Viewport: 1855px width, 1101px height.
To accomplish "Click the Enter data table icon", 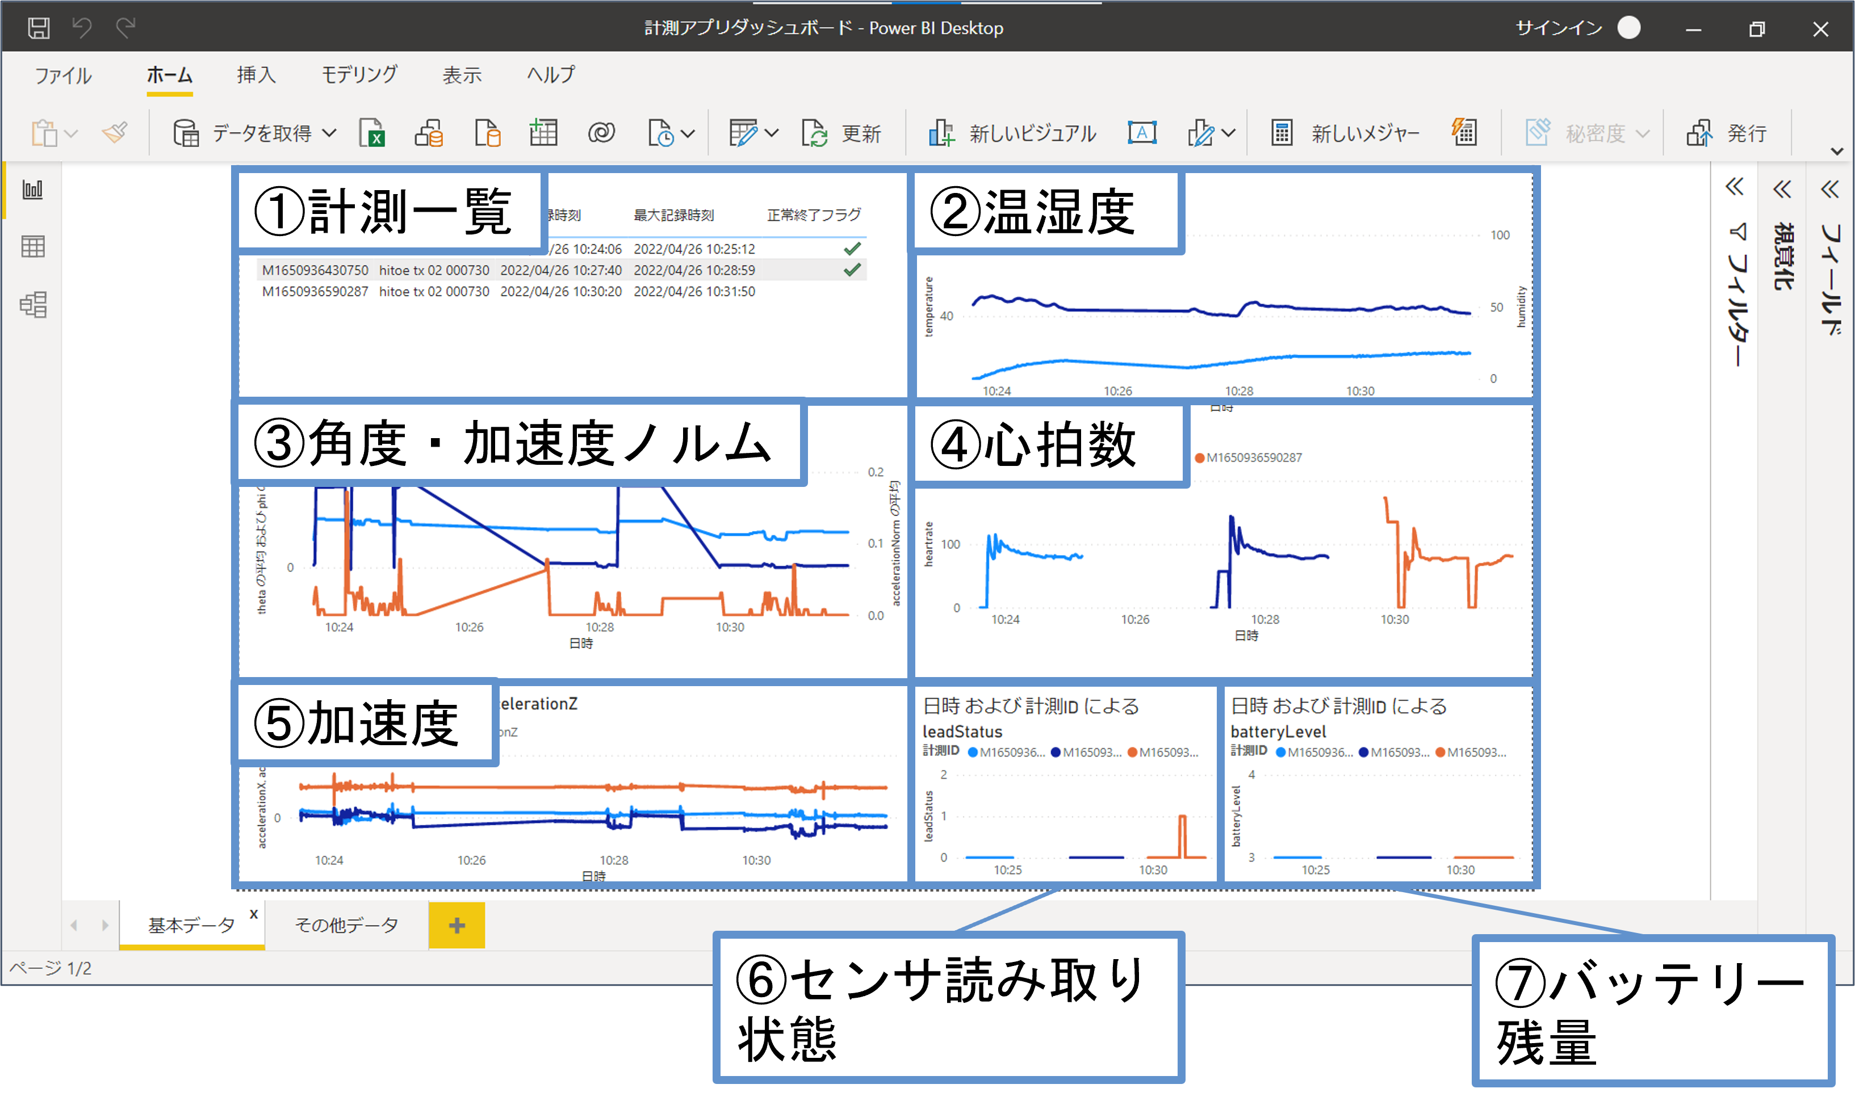I will (x=543, y=133).
